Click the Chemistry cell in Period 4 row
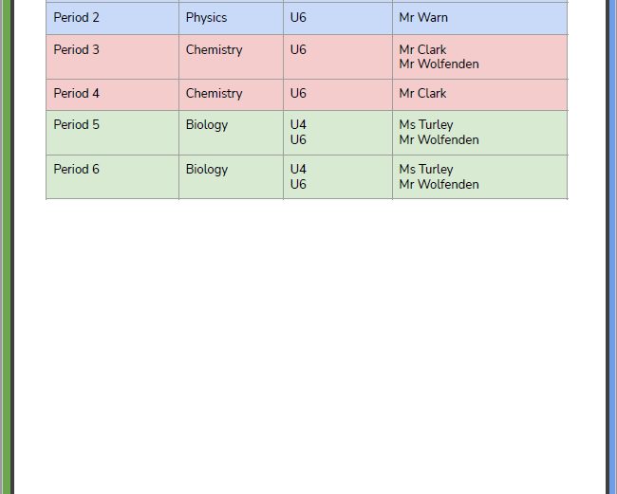The image size is (617, 494). click(x=215, y=94)
